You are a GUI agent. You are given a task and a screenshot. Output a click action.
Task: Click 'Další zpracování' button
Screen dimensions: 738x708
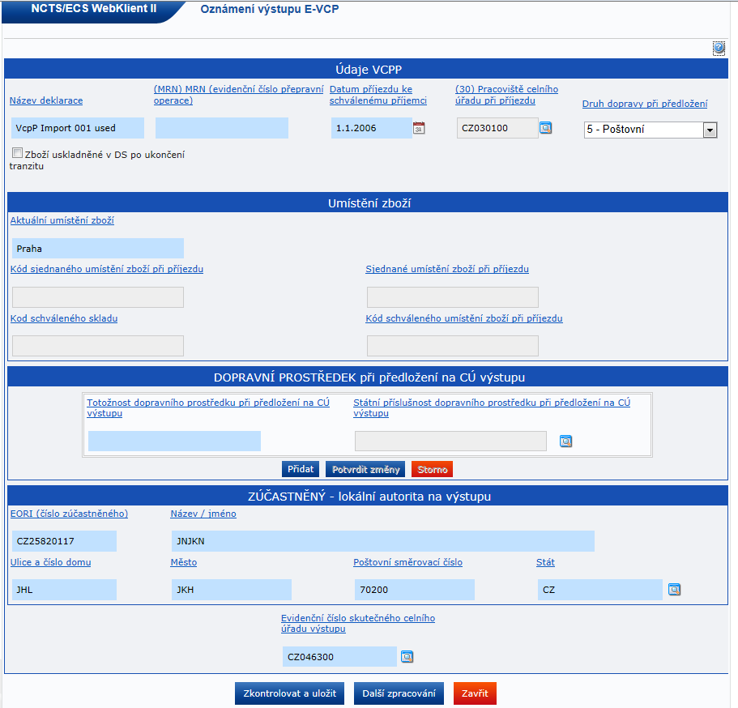(x=399, y=693)
